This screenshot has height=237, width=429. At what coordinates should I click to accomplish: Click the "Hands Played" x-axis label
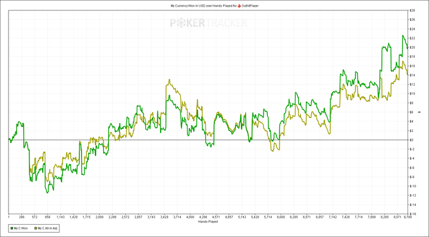pos(208,222)
